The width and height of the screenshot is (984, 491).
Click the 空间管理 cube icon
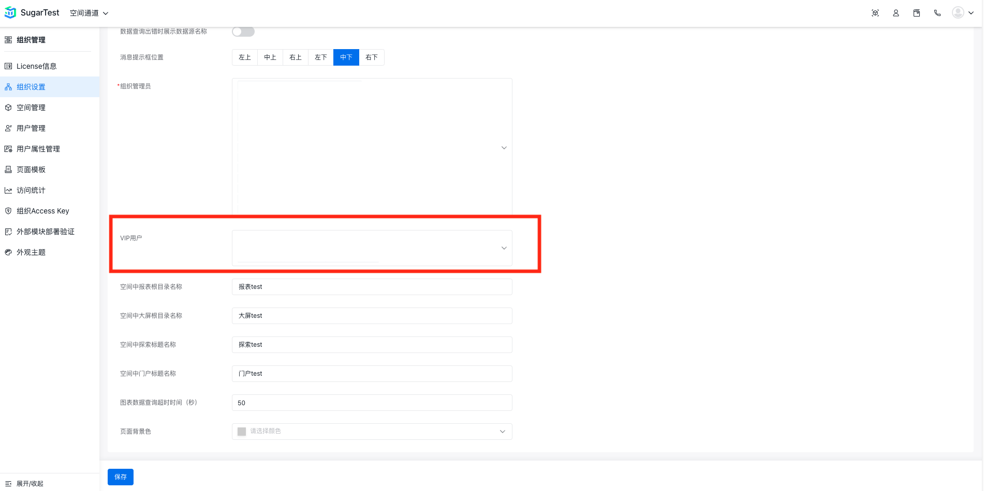coord(8,108)
